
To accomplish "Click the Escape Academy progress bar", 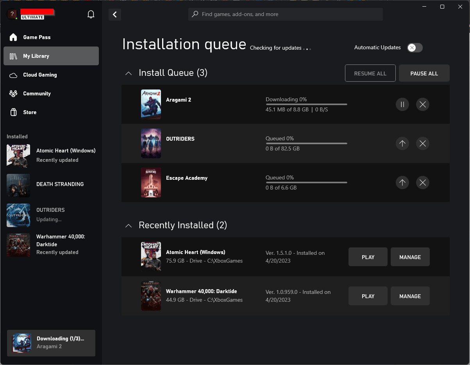I will pos(306,182).
